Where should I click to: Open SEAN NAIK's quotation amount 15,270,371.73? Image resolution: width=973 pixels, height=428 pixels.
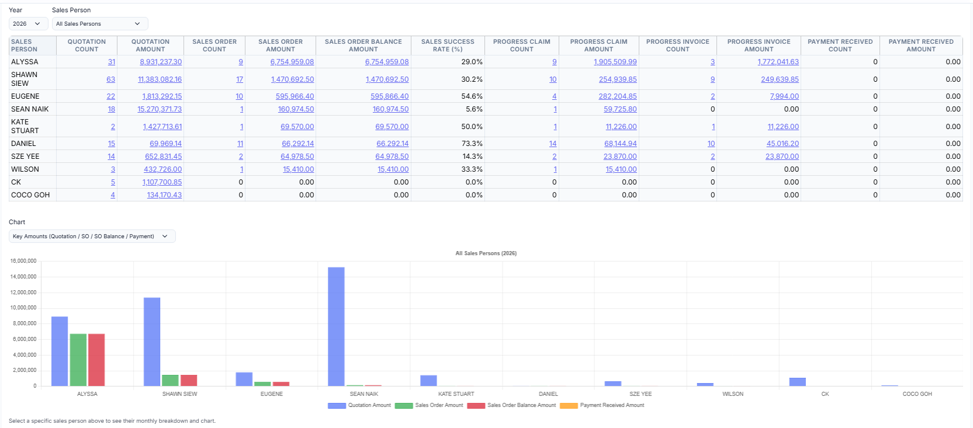pyautogui.click(x=160, y=109)
